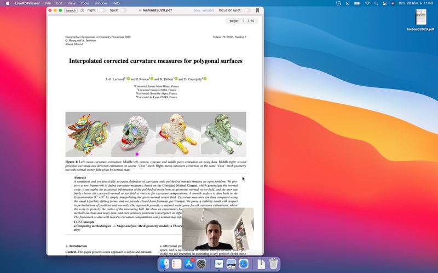Open Reminders from the Dock
Viewport: 438px width, 273px height.
[x=176, y=264]
